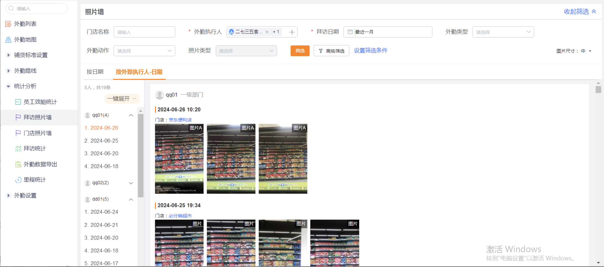Select the 按外勤执行人-日期 tab

pos(139,72)
